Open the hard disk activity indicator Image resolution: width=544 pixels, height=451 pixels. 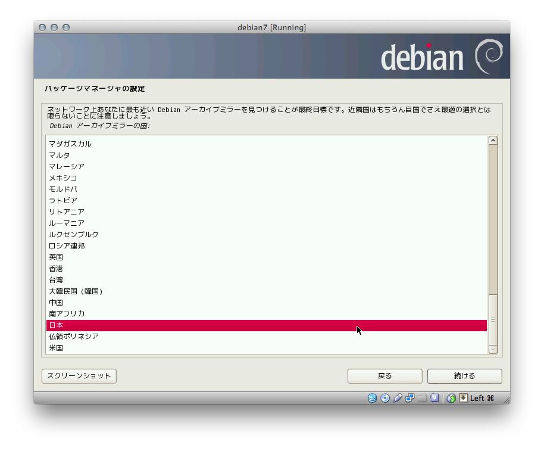point(372,398)
